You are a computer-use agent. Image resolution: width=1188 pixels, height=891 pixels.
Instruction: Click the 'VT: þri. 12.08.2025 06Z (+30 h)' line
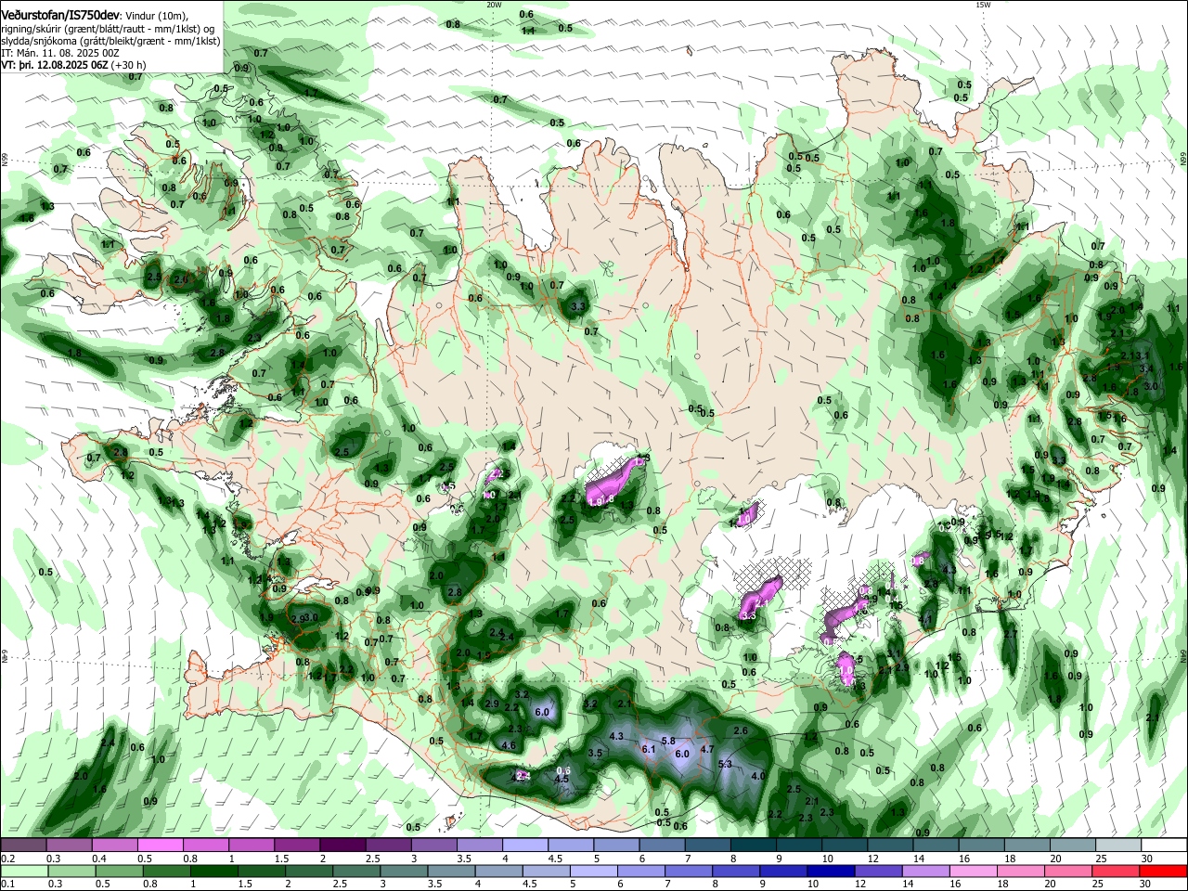coord(73,65)
